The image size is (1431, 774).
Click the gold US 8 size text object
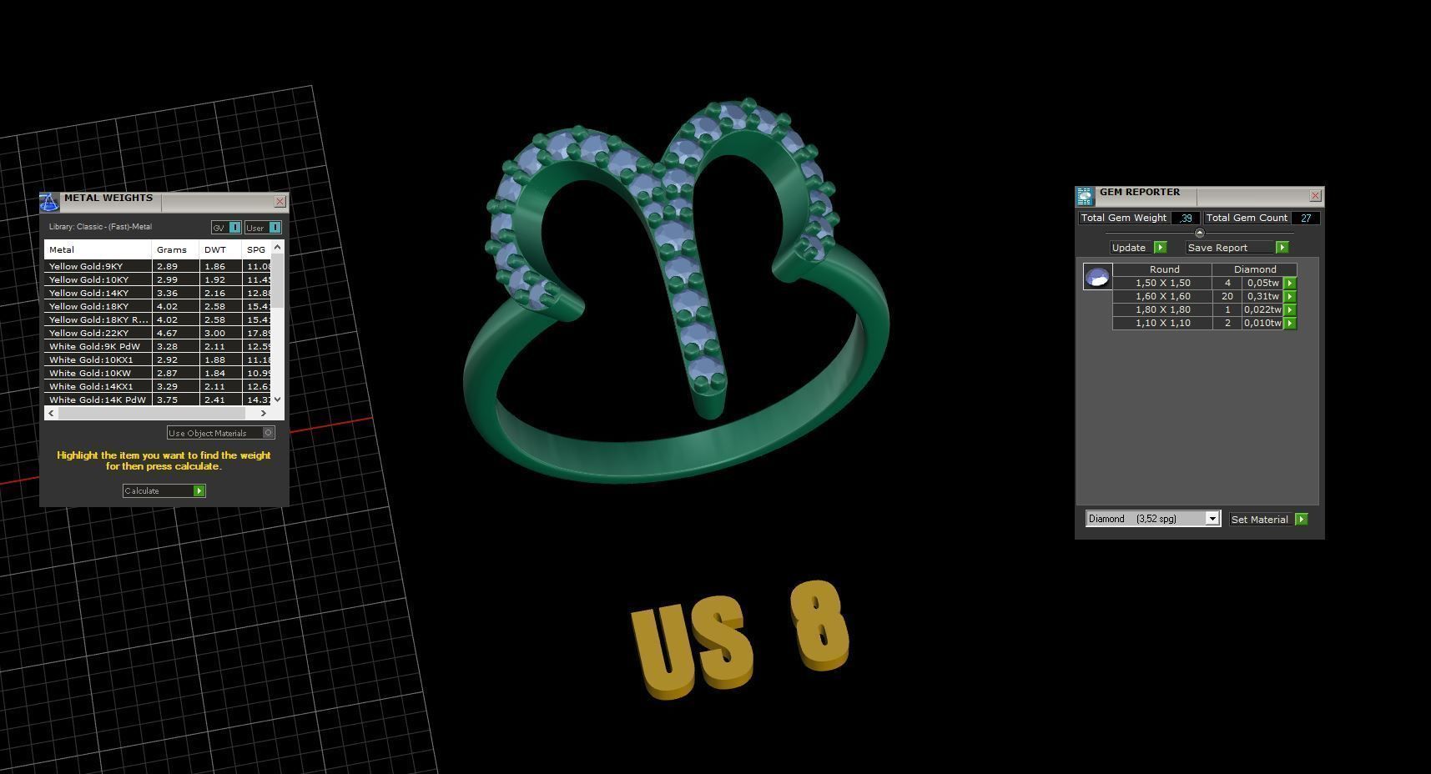[x=740, y=640]
